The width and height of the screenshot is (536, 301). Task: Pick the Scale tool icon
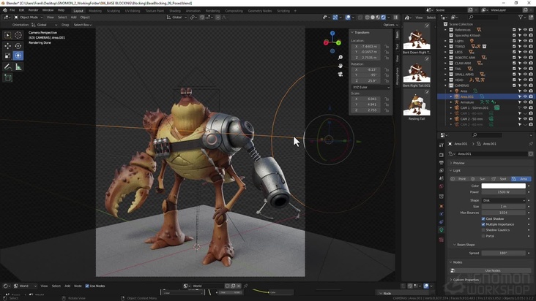[7, 56]
